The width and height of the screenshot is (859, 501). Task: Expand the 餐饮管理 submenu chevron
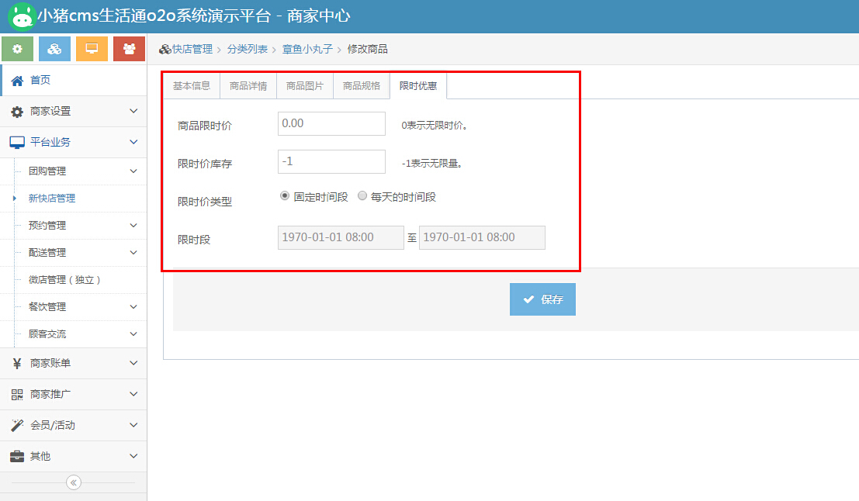[133, 306]
